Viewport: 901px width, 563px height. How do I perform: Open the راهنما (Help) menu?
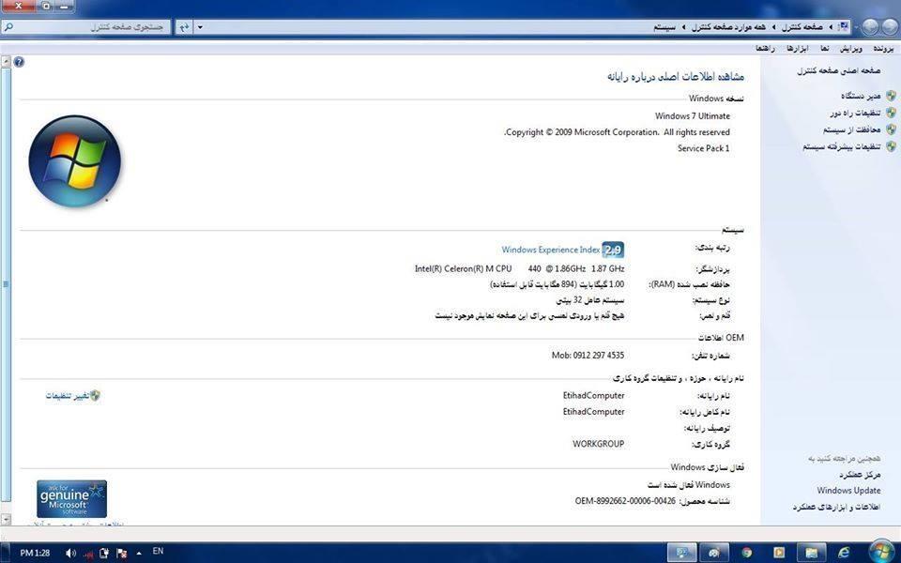766,48
